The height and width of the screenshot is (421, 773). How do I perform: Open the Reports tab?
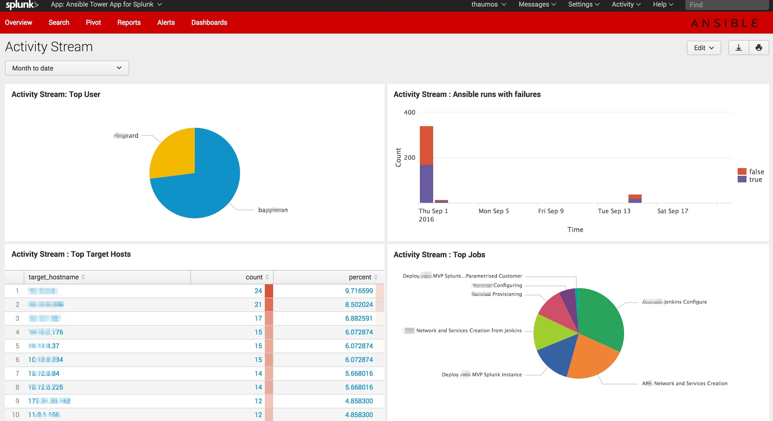tap(129, 23)
